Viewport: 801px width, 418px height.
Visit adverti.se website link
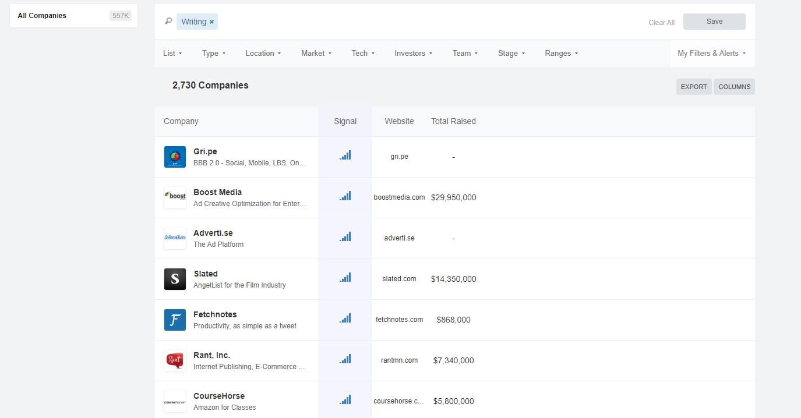(x=399, y=238)
